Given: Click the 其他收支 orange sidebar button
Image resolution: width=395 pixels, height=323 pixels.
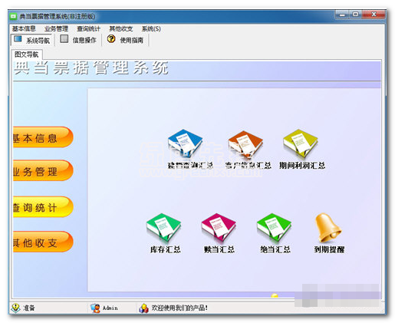Looking at the screenshot, I should (43, 242).
